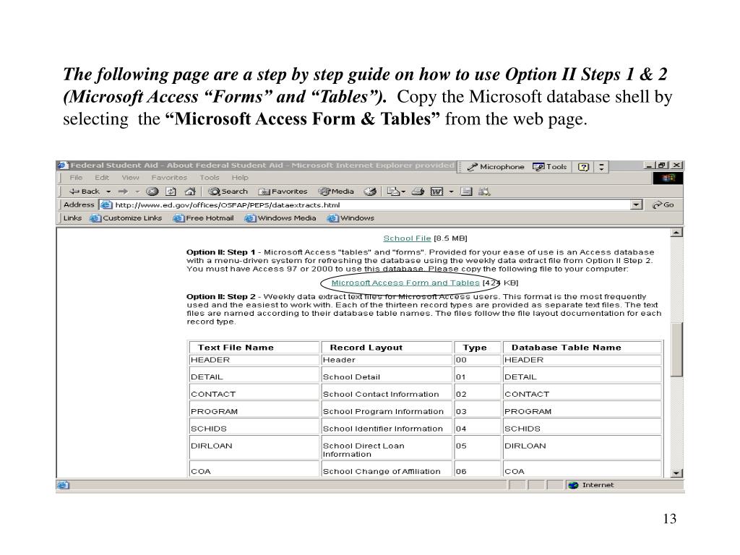Open the Favorites pane from toolbar
The width and height of the screenshot is (740, 555).
tap(283, 192)
